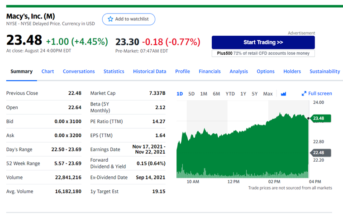Open the Full screen chart link
Image resolution: width=343 pixels, height=217 pixels.
(x=317, y=93)
